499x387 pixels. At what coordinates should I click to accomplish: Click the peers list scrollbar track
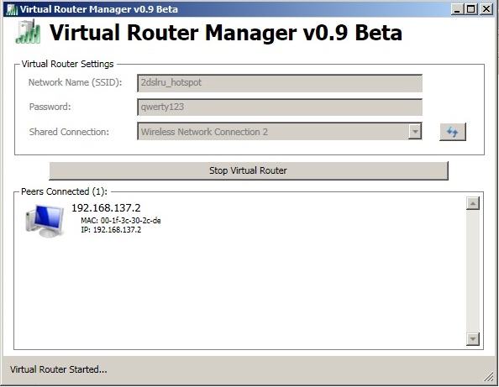coord(473,271)
